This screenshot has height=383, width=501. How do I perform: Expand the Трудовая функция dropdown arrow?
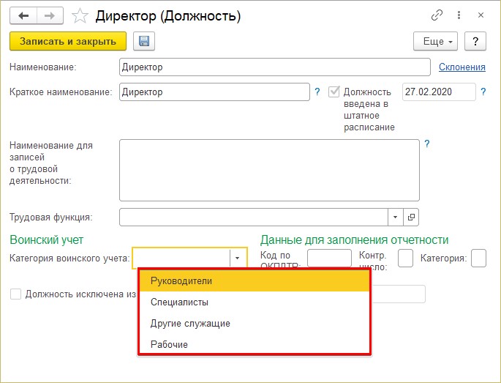tap(396, 217)
